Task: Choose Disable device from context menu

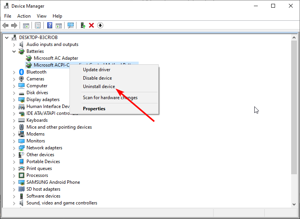Action: tap(114, 78)
